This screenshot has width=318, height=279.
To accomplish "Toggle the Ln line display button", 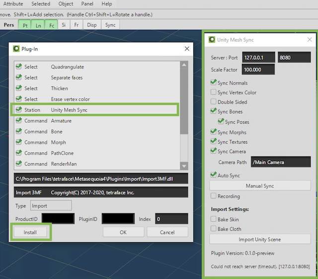I will [x=38, y=25].
